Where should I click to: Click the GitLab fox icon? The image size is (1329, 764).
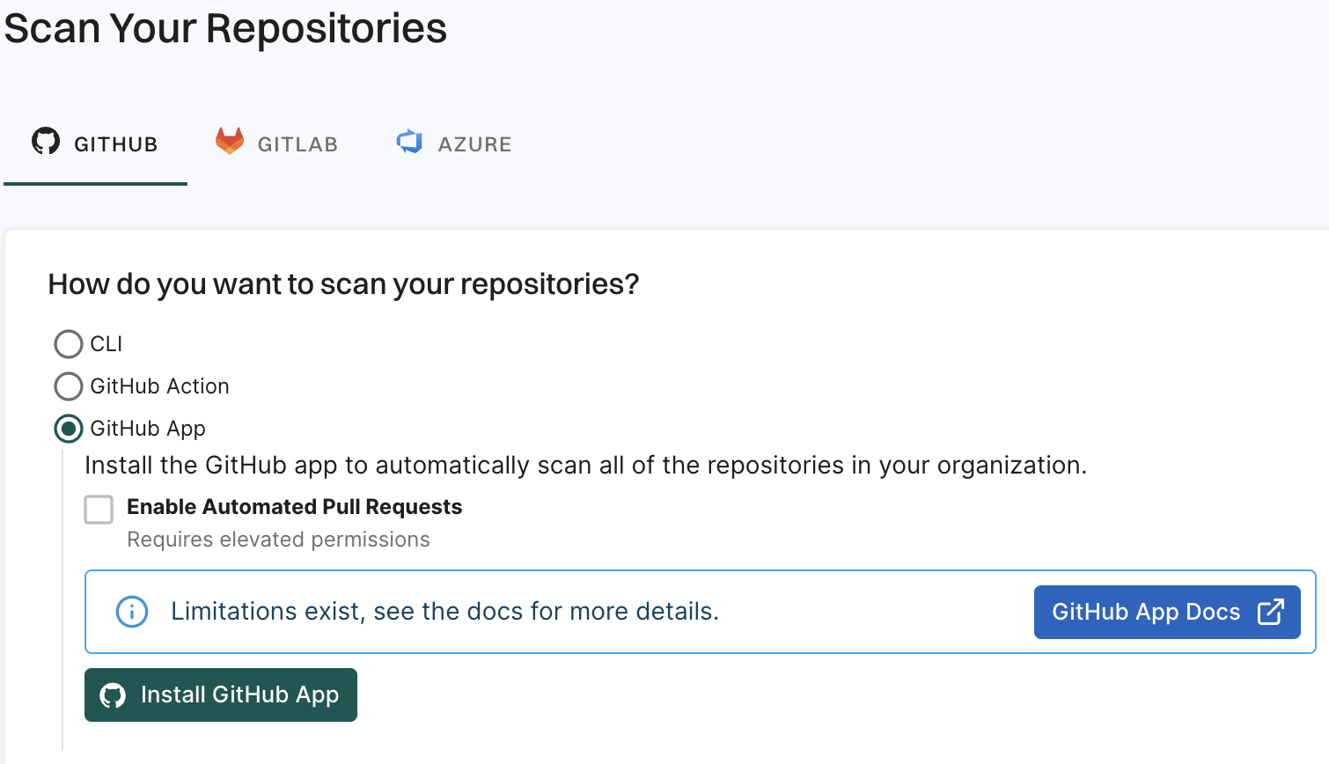(229, 142)
